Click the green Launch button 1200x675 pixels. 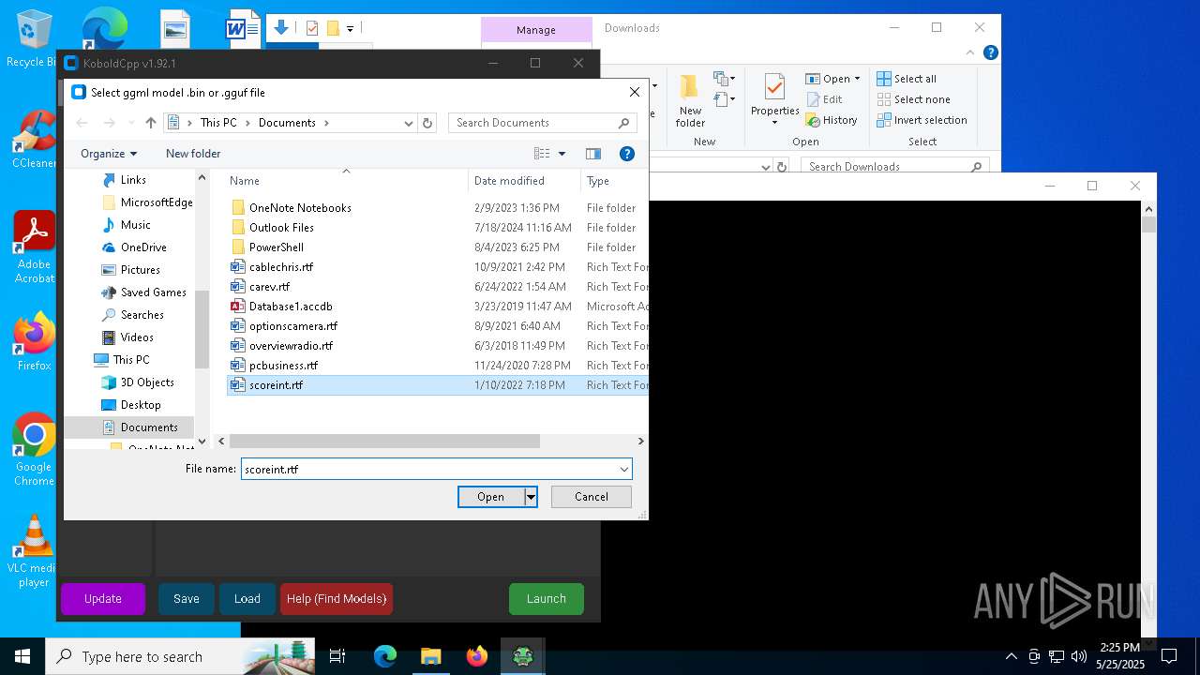547,599
